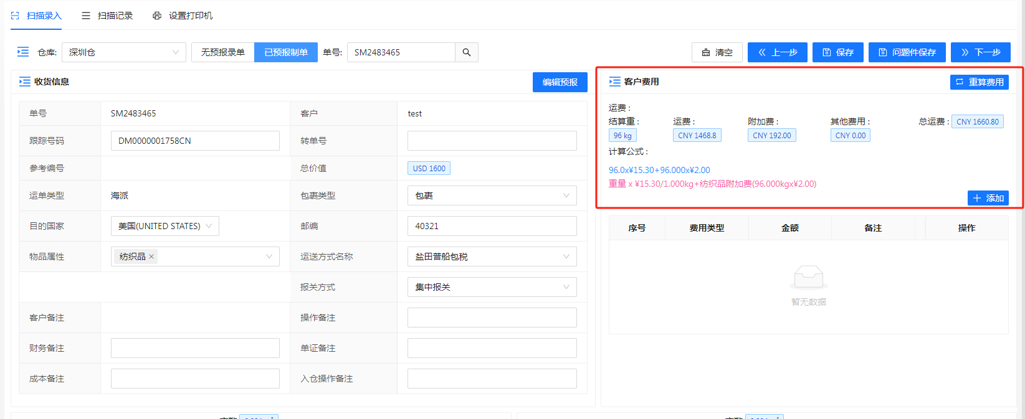Viewport: 1025px width, 419px height.
Task: Open the 仓库 warehouse dropdown
Action: coord(123,52)
